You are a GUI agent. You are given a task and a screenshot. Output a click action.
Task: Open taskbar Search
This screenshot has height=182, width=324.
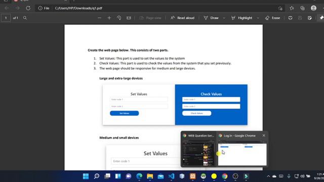(97, 176)
